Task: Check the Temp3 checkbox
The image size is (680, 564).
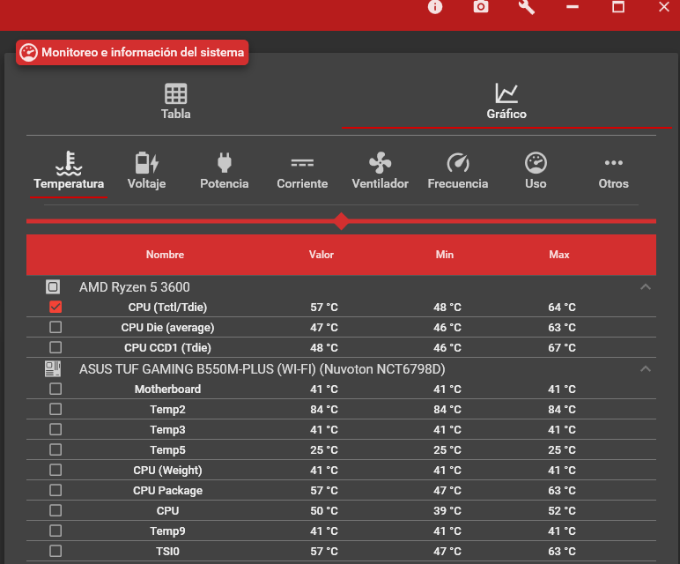Action: [55, 429]
